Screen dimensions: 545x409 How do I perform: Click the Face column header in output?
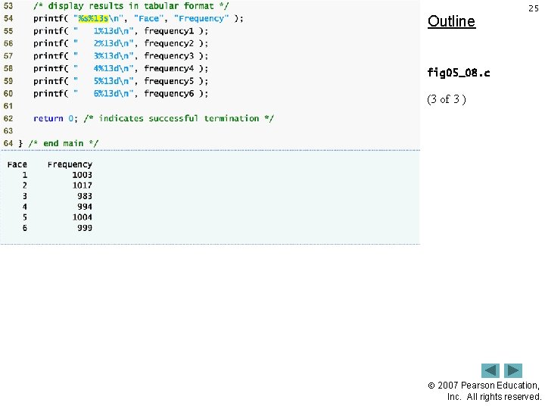[17, 164]
